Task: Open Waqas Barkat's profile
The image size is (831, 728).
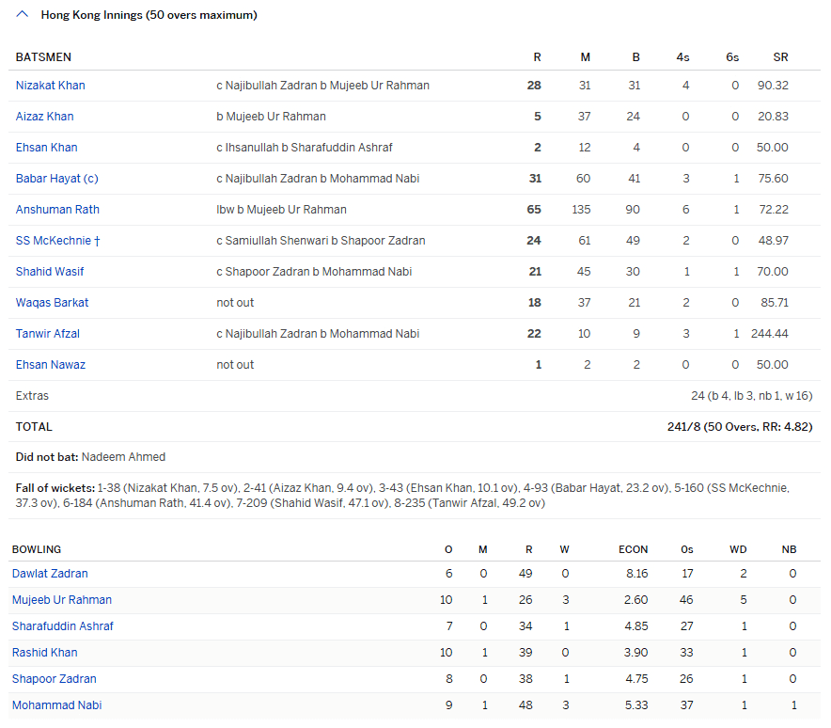Action: click(x=52, y=303)
